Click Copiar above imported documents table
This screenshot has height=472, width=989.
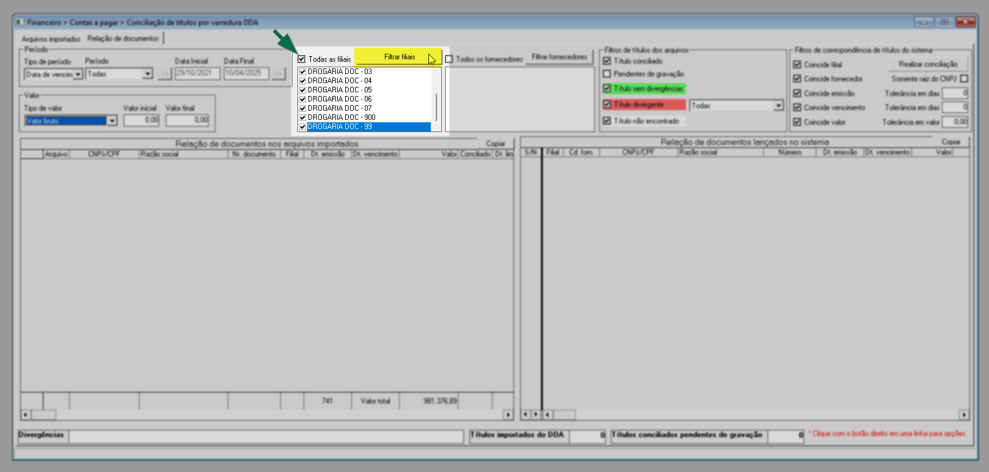(x=496, y=144)
